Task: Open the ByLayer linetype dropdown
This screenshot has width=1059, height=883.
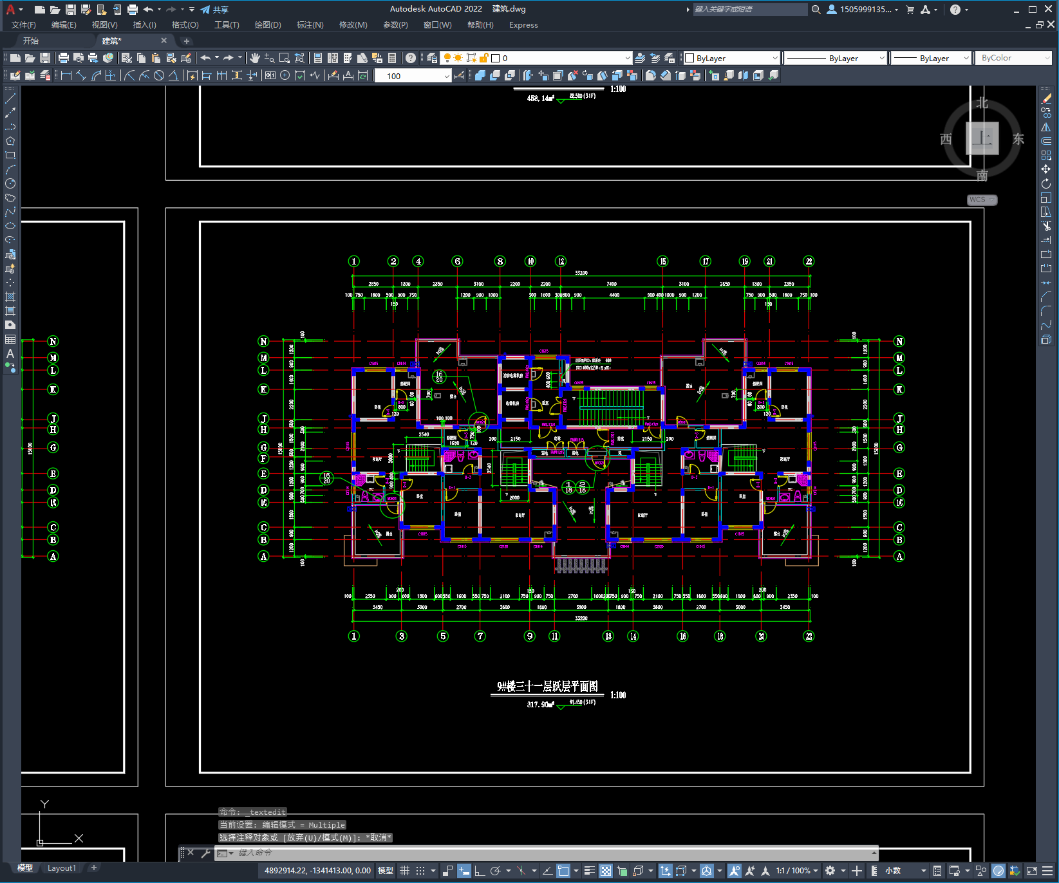Action: point(836,58)
